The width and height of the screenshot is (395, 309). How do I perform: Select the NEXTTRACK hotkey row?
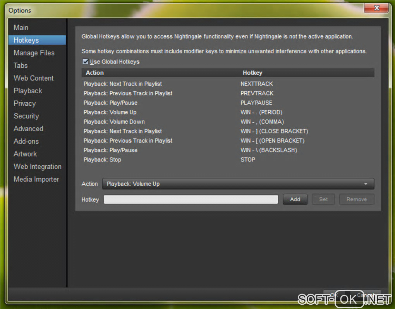[228, 84]
